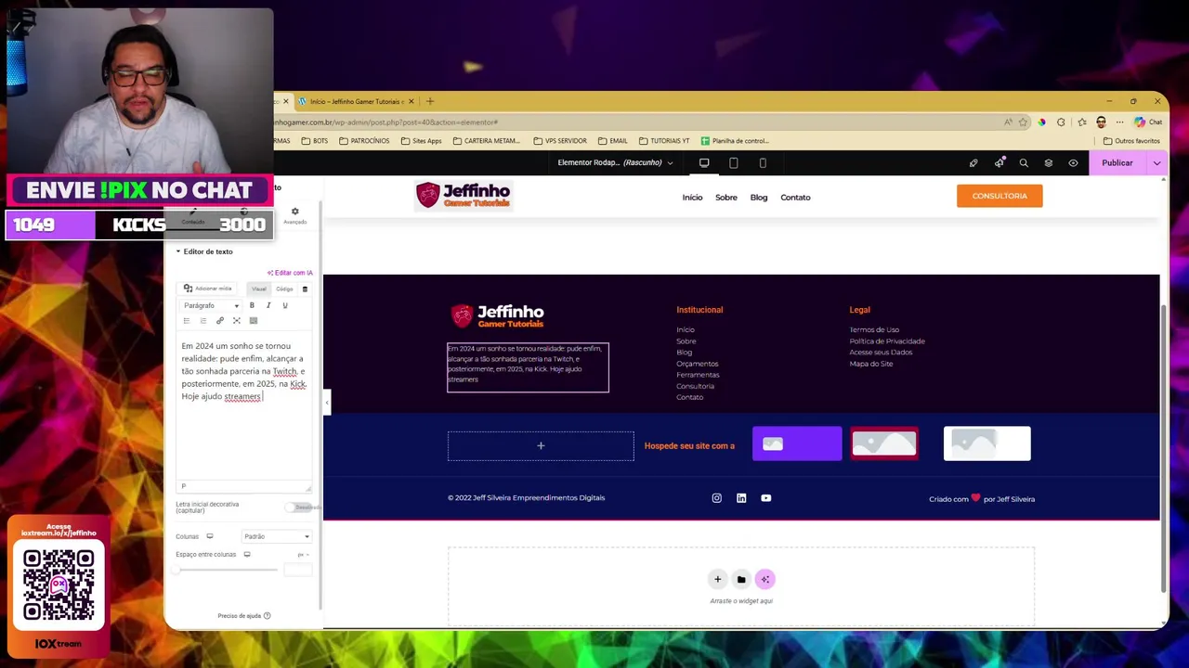The width and height of the screenshot is (1189, 668).
Task: Click Sobre in site navigation
Action: (726, 198)
